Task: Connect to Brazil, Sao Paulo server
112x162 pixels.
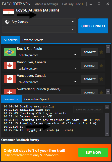Action: pyautogui.click(x=90, y=52)
